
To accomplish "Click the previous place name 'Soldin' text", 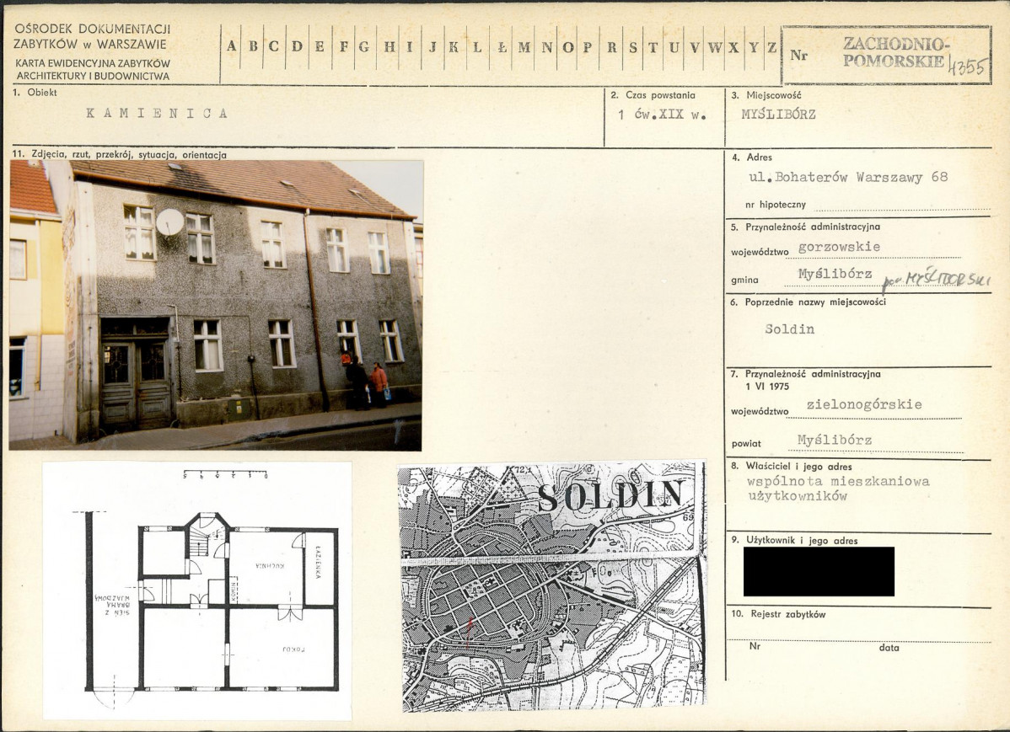I will (790, 329).
